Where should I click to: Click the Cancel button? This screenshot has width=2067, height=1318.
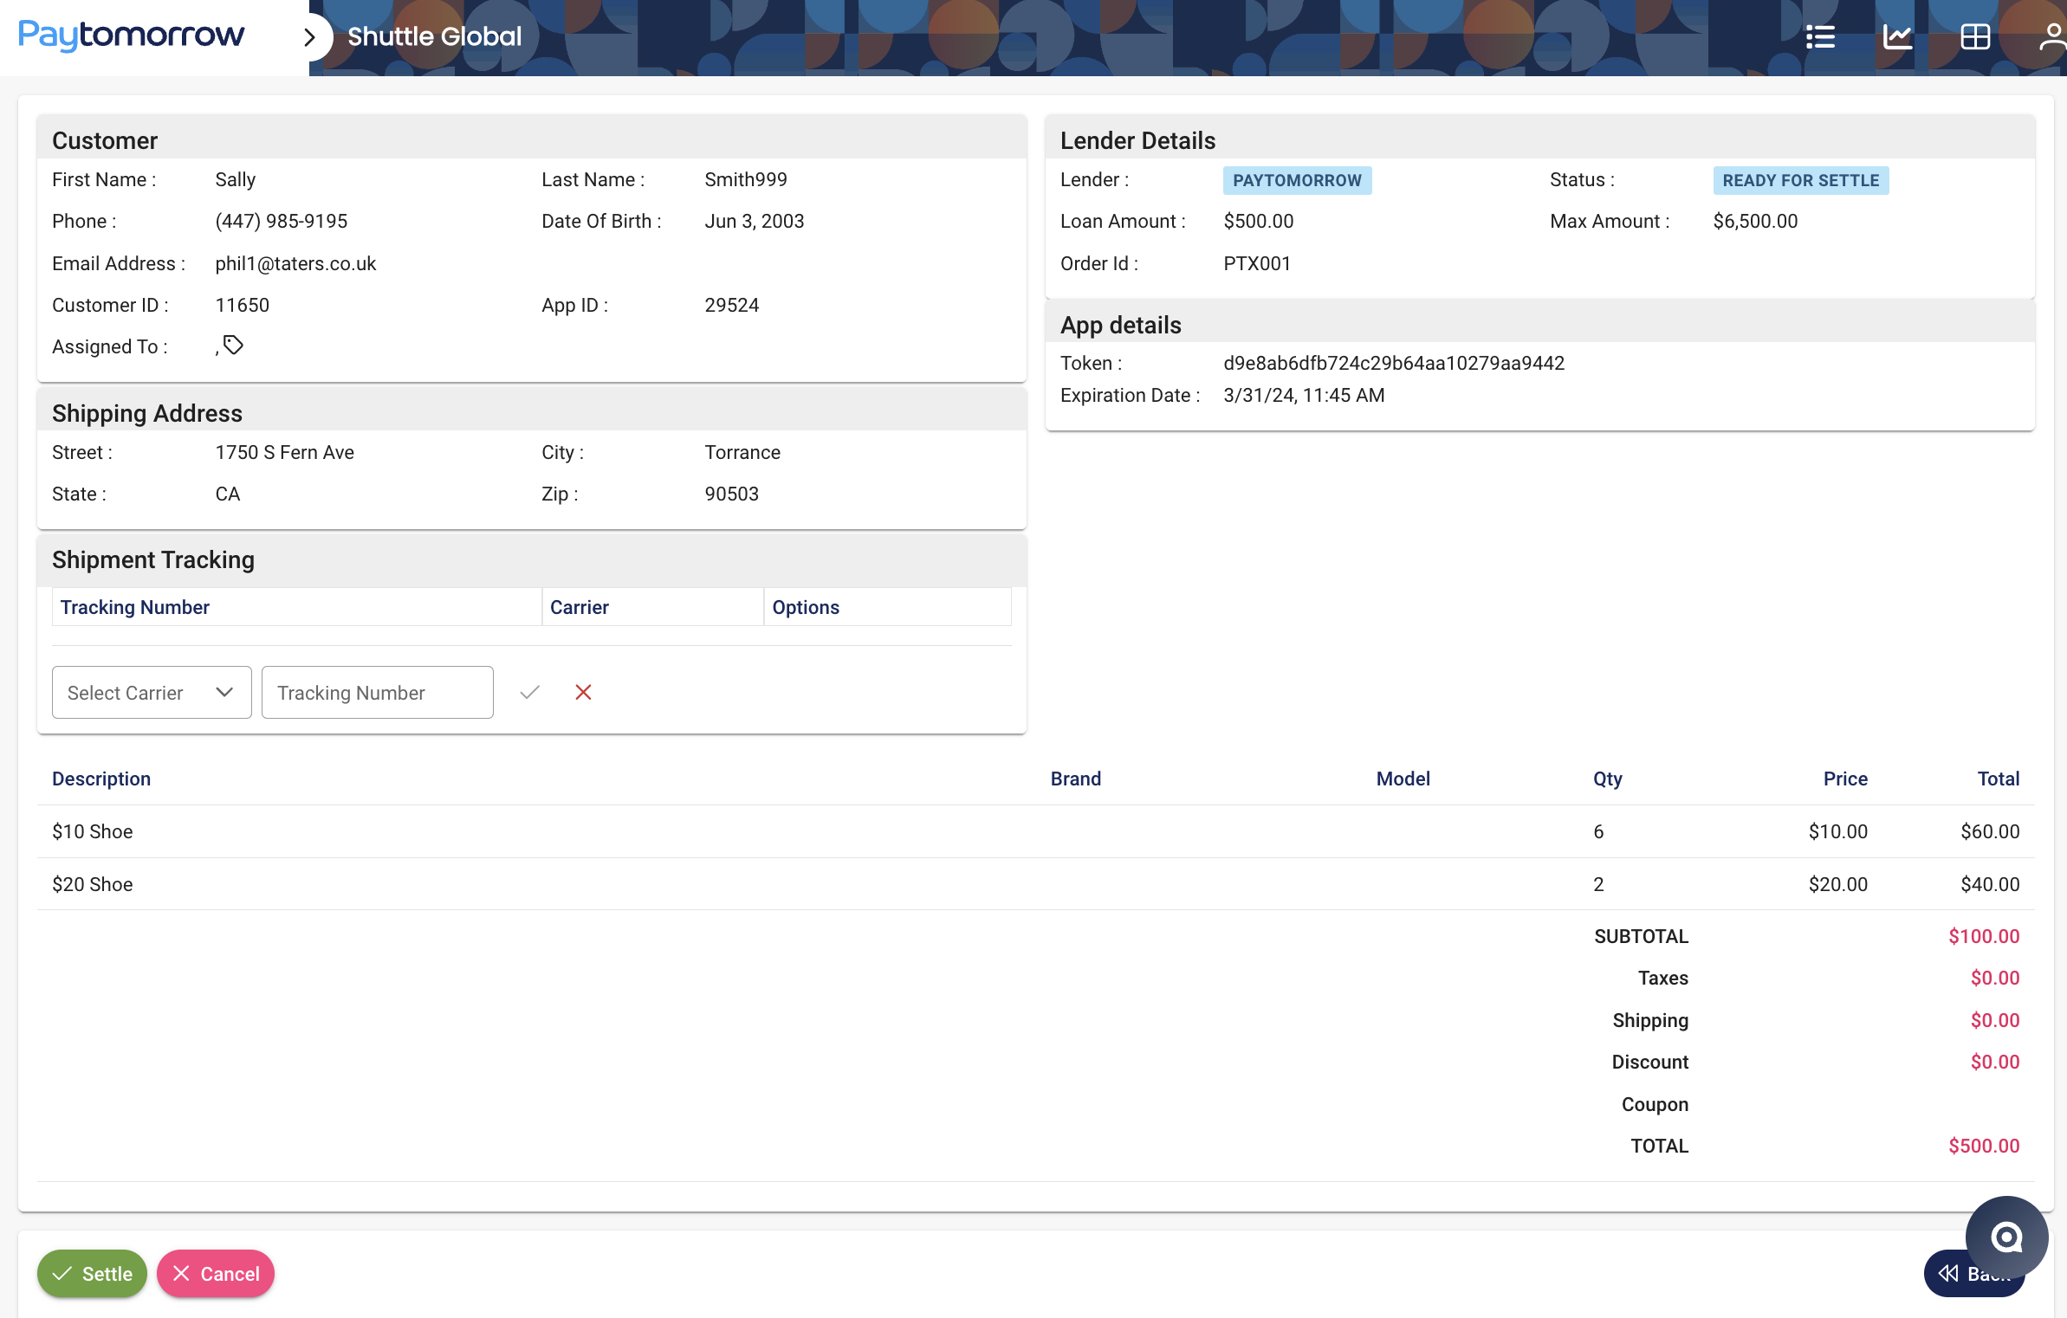pos(216,1273)
